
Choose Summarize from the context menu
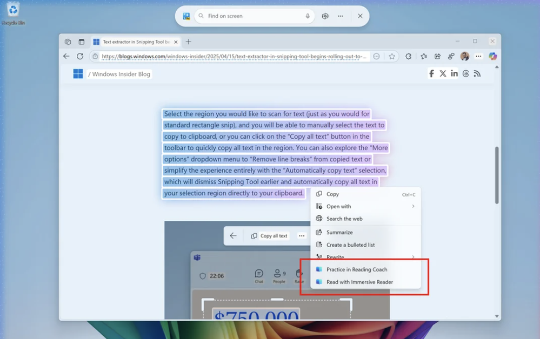[x=366, y=233]
